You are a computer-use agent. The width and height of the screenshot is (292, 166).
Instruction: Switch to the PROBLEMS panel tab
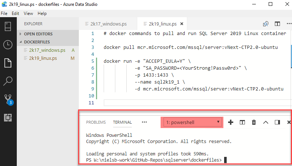[x=96, y=122]
